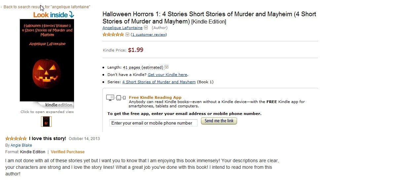Go back to search results for angelique lafontaine

tap(46, 7)
